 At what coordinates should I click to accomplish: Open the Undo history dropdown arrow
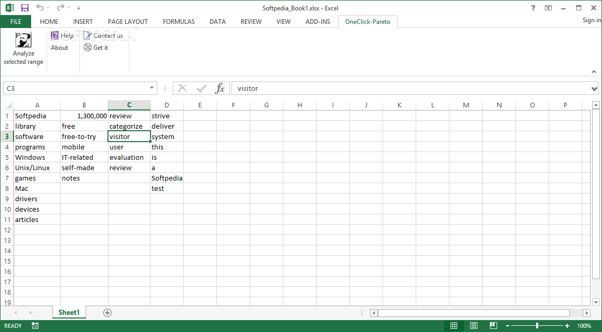pos(48,8)
